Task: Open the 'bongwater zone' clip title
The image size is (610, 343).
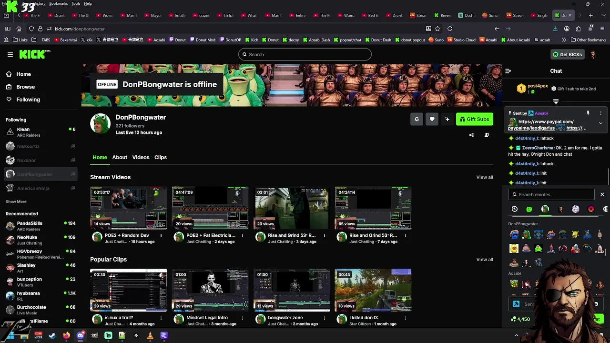Action: [285, 318]
